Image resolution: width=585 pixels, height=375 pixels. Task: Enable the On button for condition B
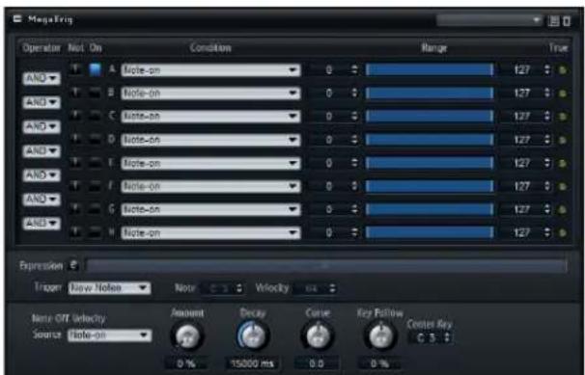tap(96, 94)
